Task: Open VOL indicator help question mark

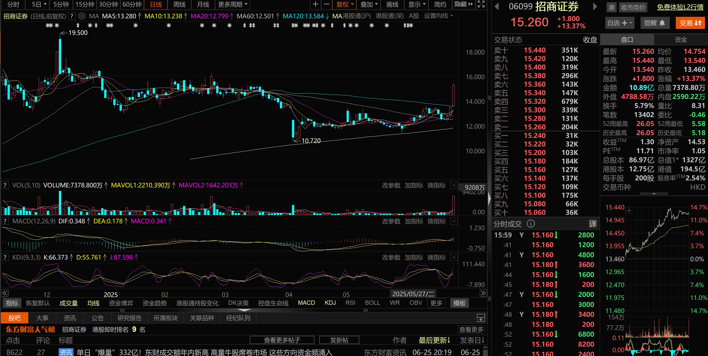Action: [5, 185]
